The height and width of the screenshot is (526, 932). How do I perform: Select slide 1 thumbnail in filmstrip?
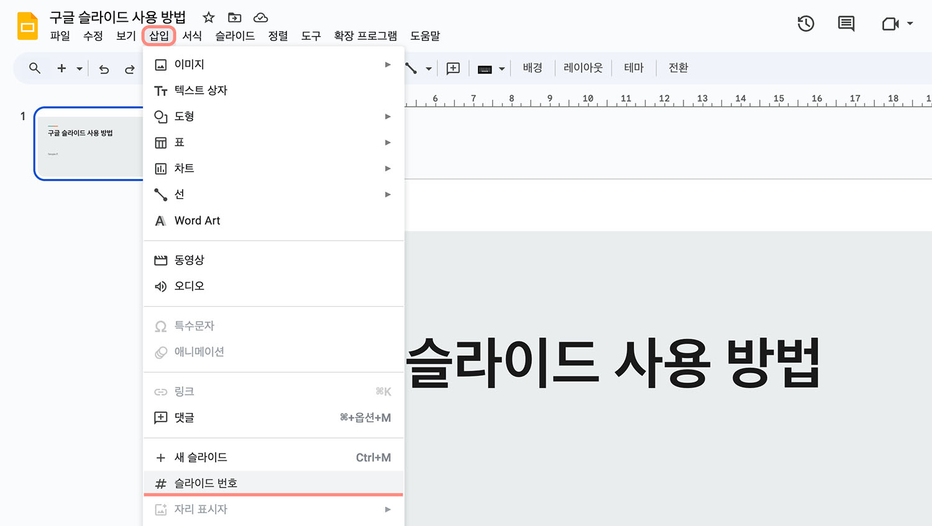pyautogui.click(x=89, y=143)
